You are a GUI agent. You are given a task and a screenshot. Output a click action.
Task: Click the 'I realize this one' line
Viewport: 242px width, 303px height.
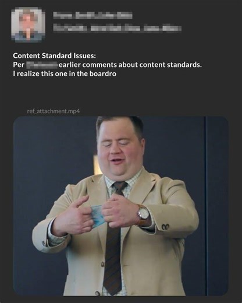coord(65,74)
